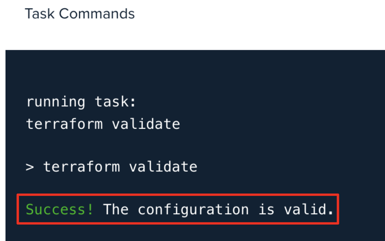Click "validate" on the prompt line
The height and width of the screenshot is (241, 385).
coord(163,167)
